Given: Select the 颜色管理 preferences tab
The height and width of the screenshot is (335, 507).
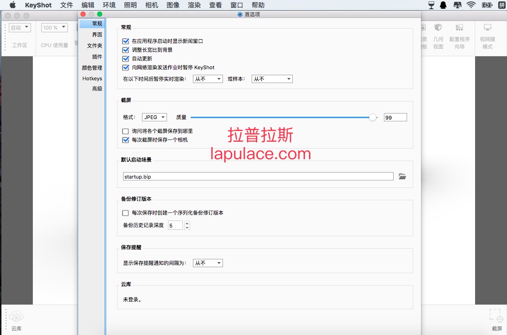Looking at the screenshot, I should point(92,68).
